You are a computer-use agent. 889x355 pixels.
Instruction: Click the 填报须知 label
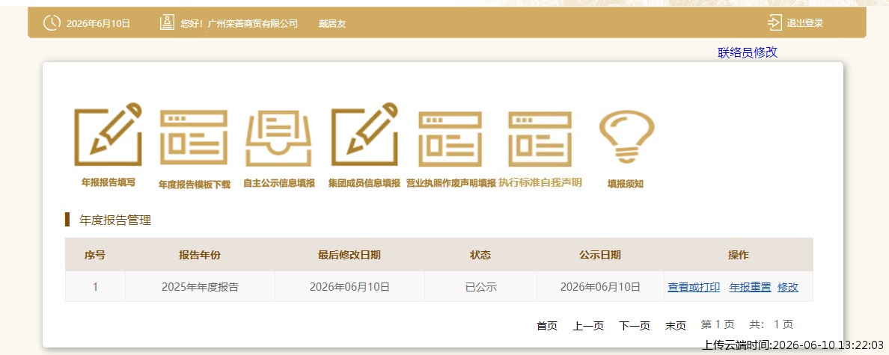coord(626,183)
